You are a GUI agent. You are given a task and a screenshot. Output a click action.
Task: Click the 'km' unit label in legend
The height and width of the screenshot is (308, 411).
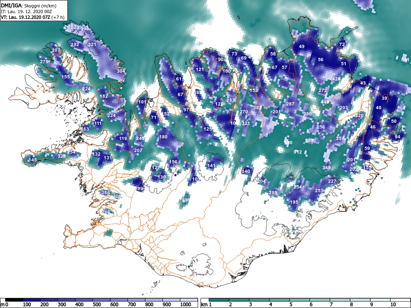point(205,305)
